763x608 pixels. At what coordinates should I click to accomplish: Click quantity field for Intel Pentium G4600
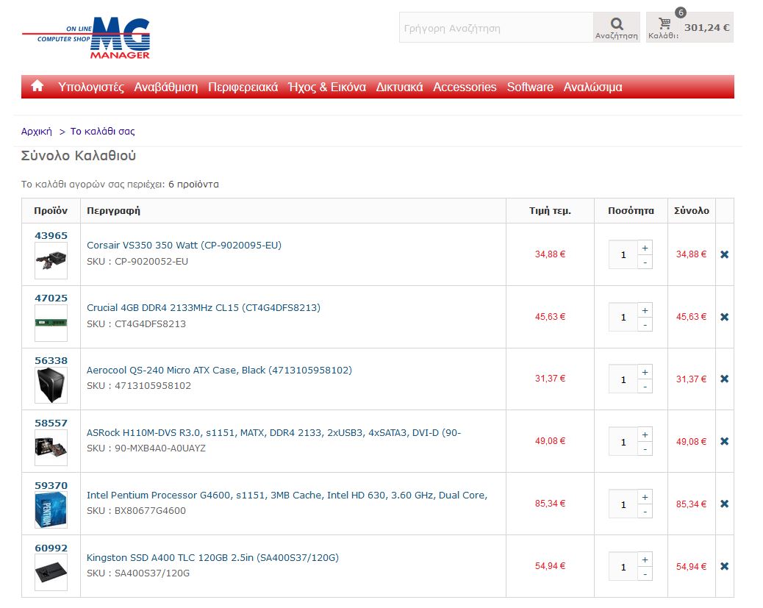623,504
